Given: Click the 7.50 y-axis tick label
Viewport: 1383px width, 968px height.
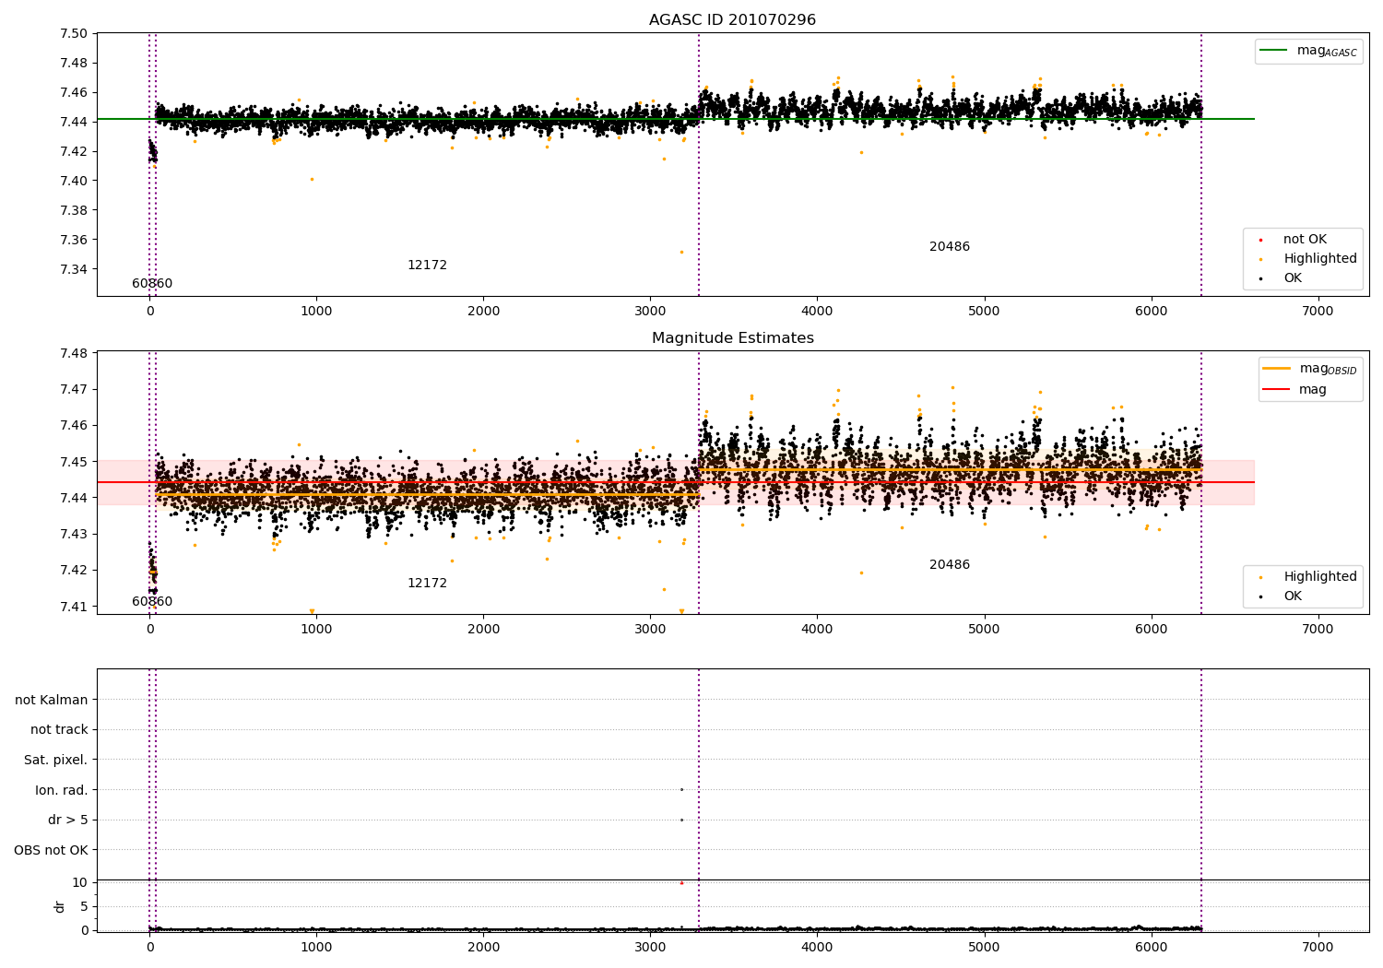Looking at the screenshot, I should click(x=74, y=34).
